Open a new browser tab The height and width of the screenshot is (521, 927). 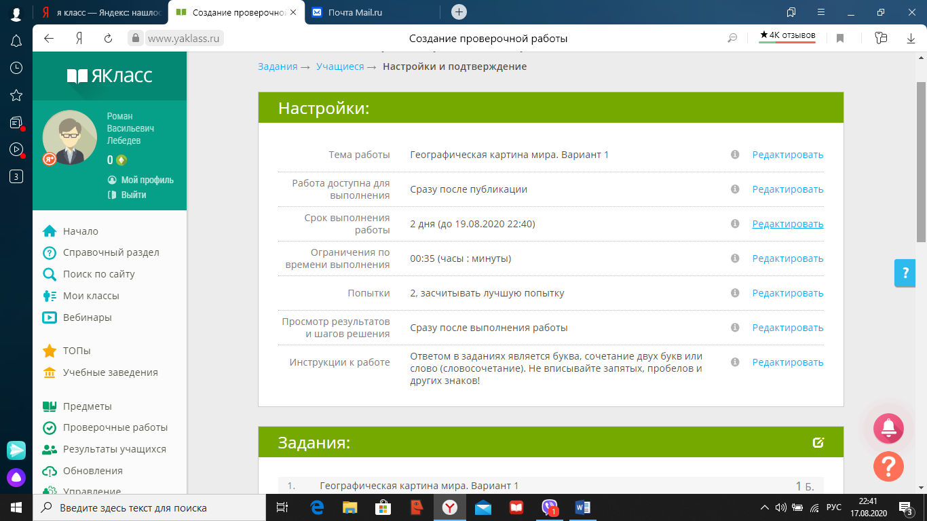[x=459, y=12]
